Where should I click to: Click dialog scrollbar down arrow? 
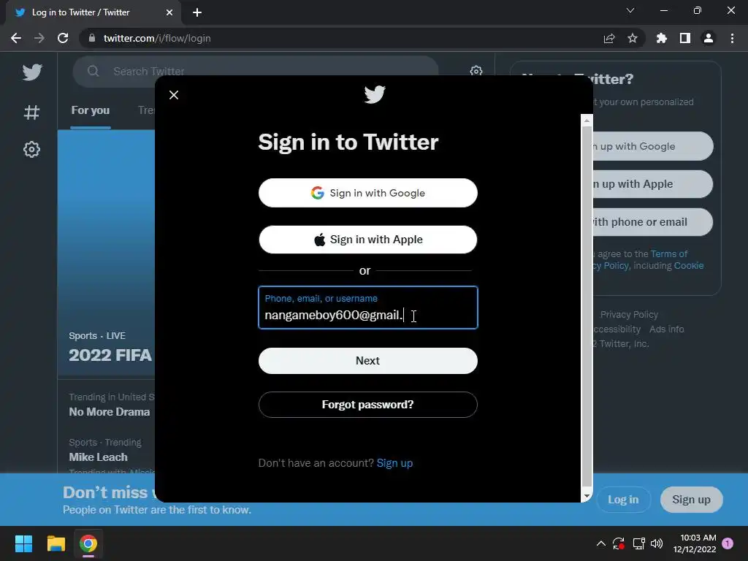[587, 496]
